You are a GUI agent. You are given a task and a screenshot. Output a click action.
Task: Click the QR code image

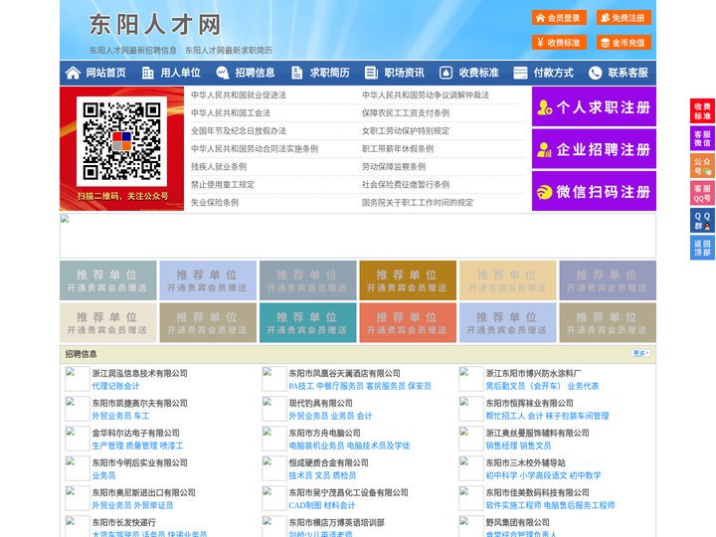(121, 141)
